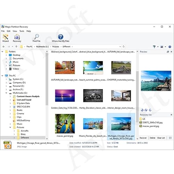Refresh the current folder path
This screenshot has width=174, height=174.
[x=124, y=47]
